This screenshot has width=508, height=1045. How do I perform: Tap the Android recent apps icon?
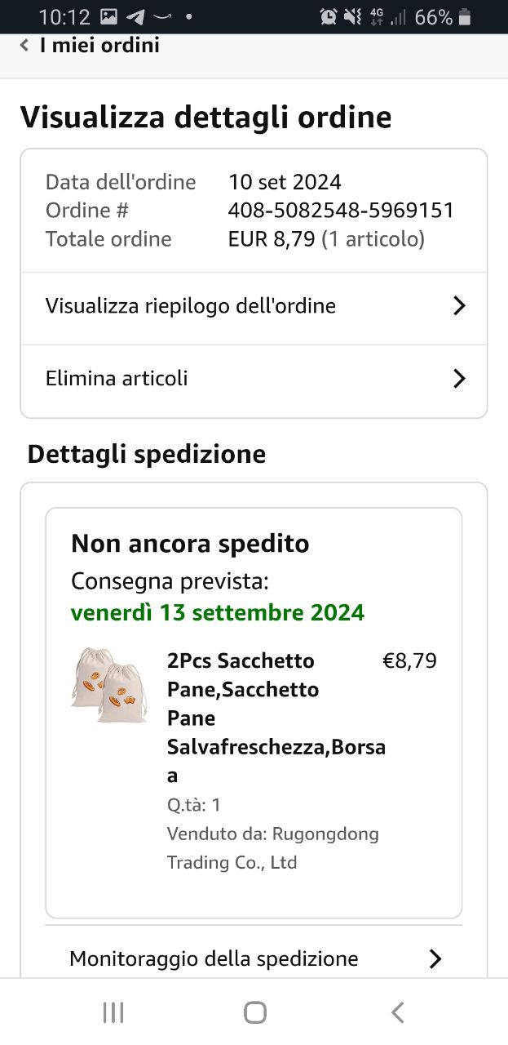click(113, 1013)
